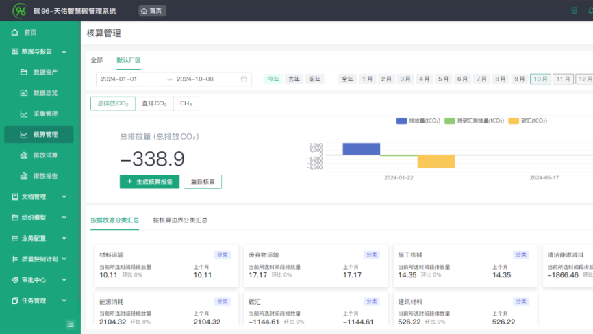This screenshot has width=593, height=334.
Task: Select the 采集管理 chart icon
Action: (24, 114)
